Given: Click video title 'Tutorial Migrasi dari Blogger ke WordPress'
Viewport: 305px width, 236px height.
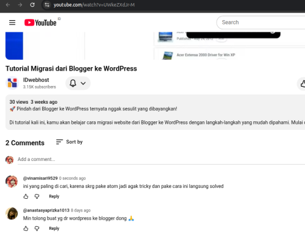Looking at the screenshot, I should click(x=71, y=69).
